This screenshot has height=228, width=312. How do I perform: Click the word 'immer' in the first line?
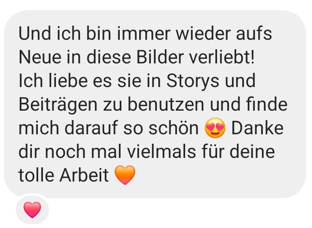point(144,33)
